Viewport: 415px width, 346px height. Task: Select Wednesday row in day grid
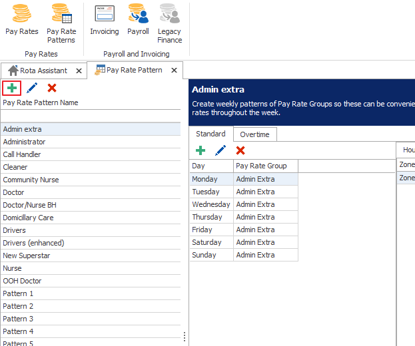(244, 204)
